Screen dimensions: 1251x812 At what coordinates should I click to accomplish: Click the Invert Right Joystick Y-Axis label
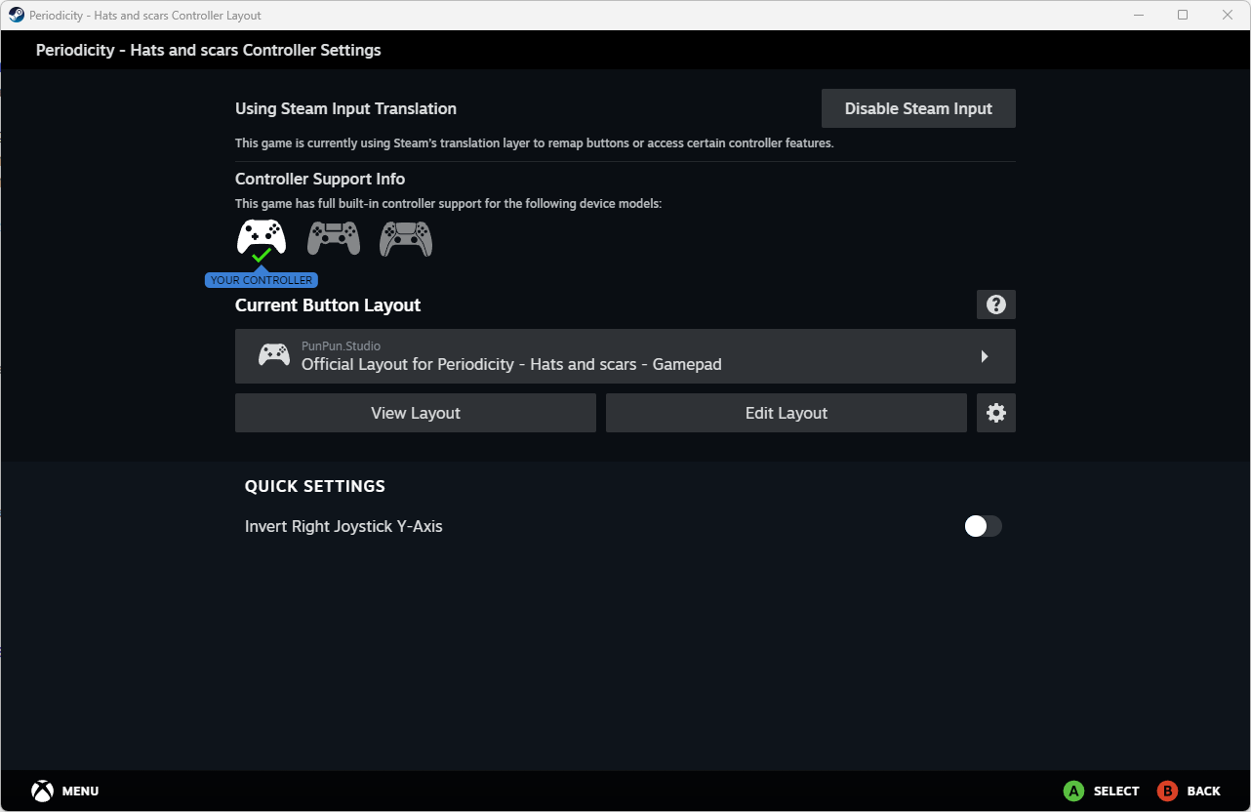(343, 527)
